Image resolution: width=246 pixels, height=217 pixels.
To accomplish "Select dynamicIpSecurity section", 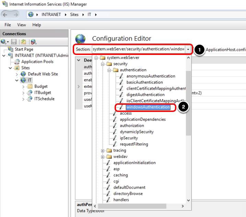I will (x=137, y=132).
